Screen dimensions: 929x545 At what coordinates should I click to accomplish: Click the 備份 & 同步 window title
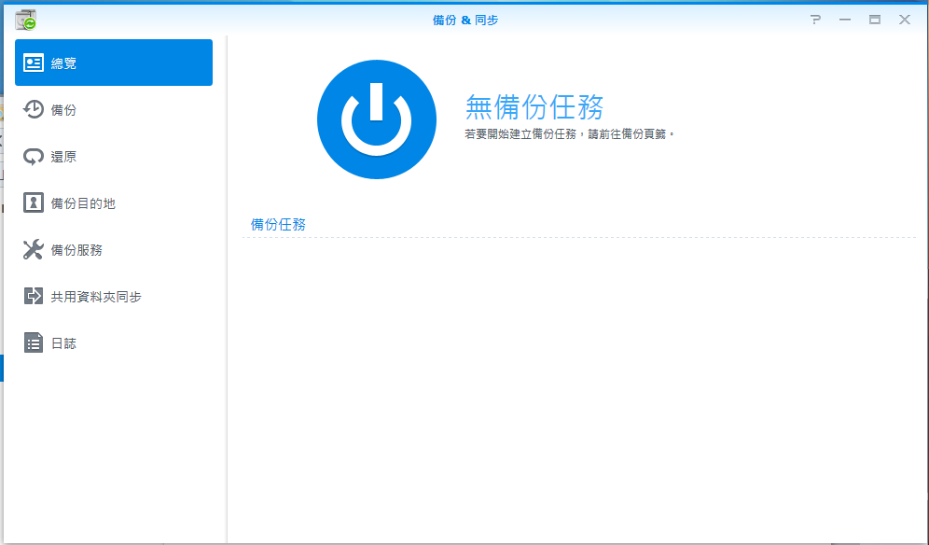[x=465, y=21]
